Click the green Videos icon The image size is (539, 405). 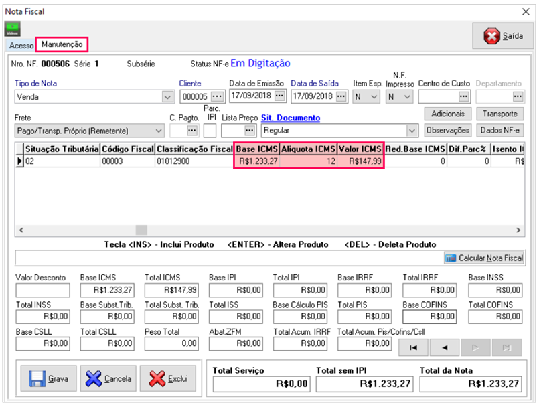click(12, 29)
